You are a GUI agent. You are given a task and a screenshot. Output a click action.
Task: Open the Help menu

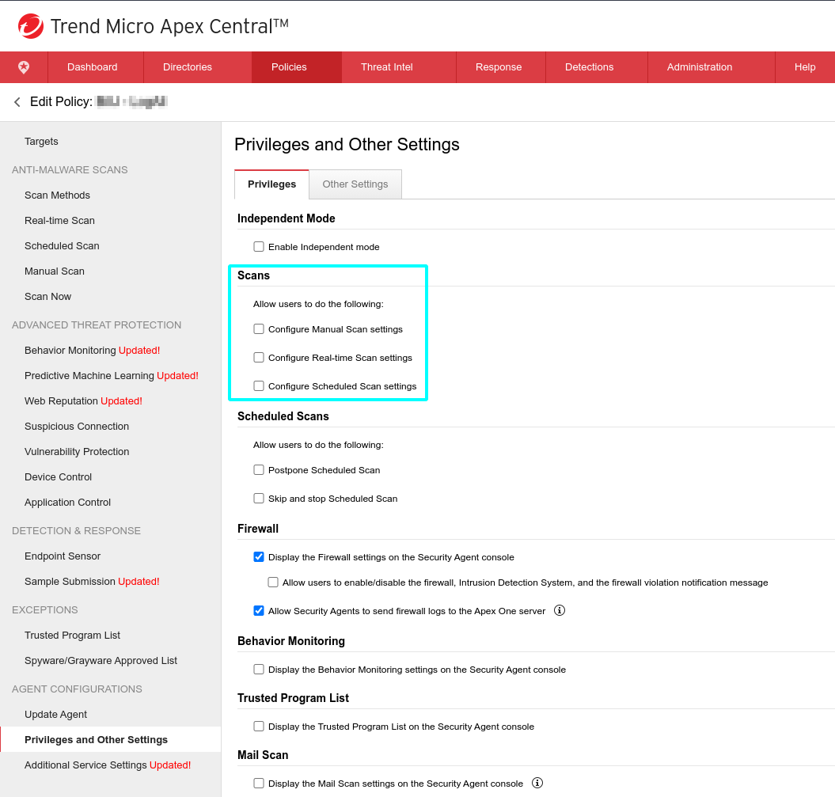point(805,67)
